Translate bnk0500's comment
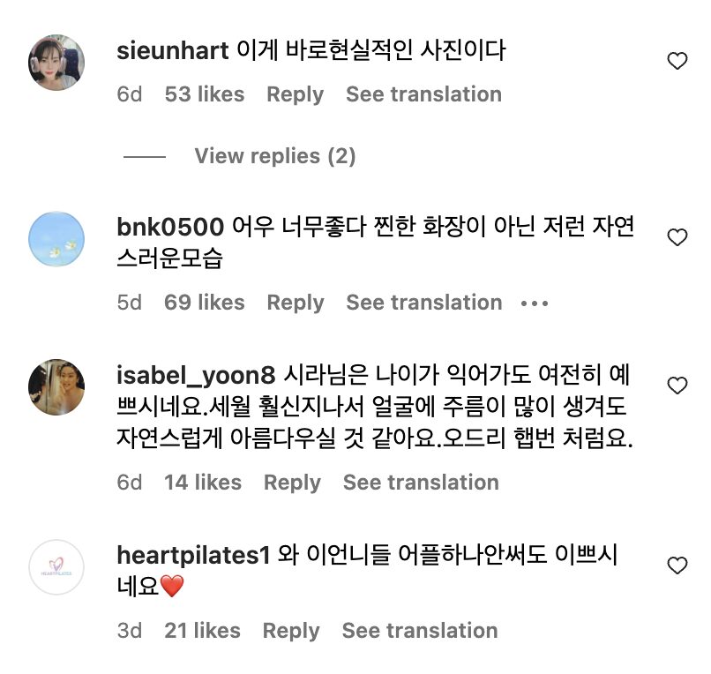The image size is (711, 674). (x=423, y=303)
